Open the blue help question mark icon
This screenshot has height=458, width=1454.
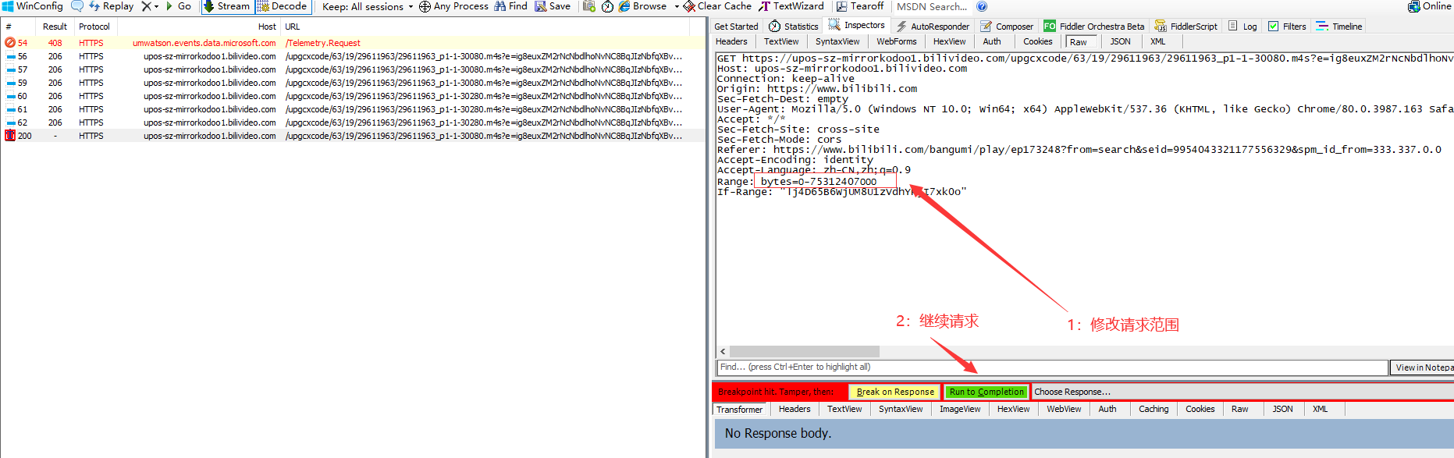point(982,6)
